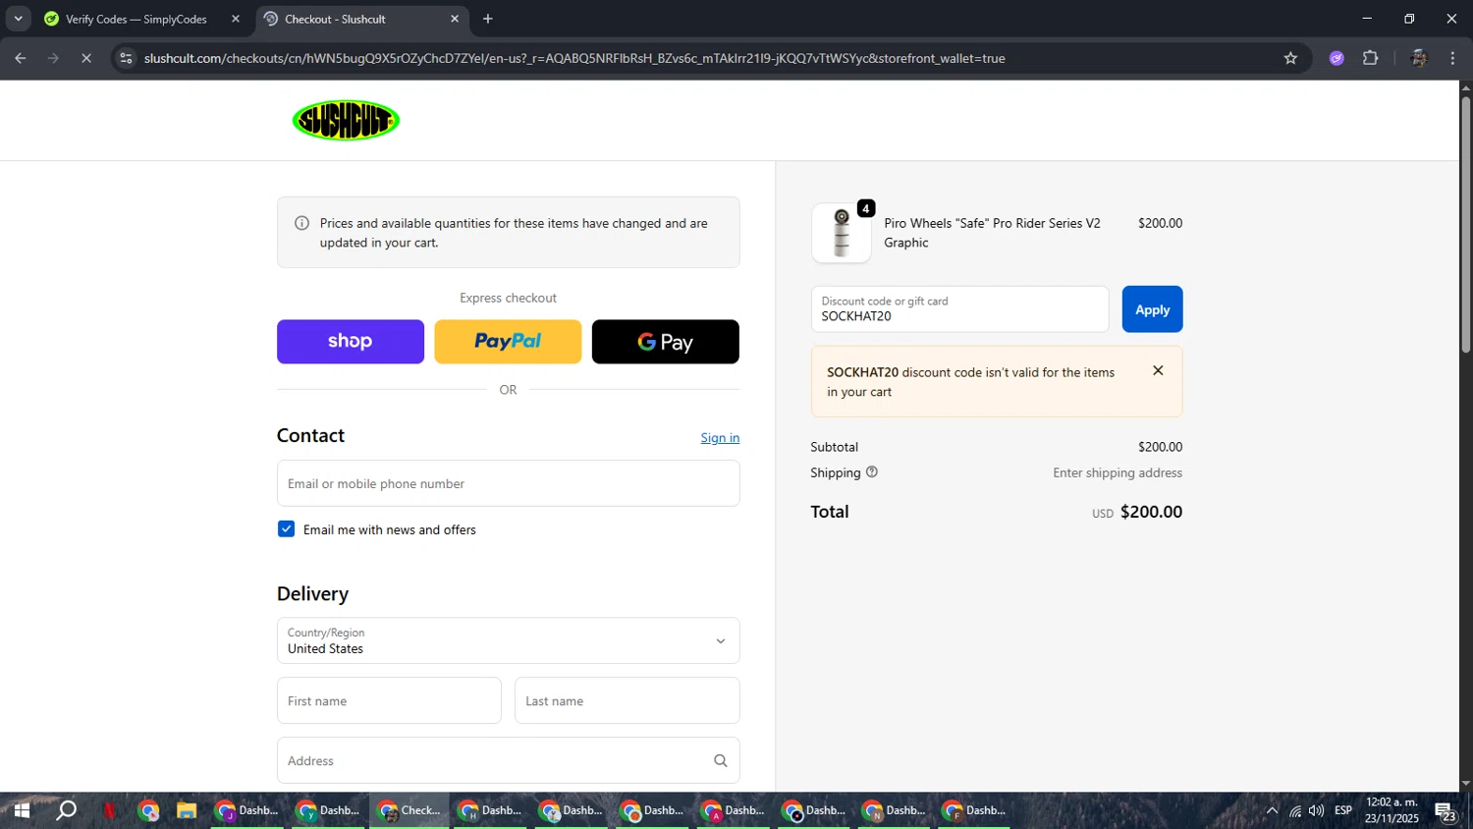Open a new browser tab
The height and width of the screenshot is (829, 1473).
(488, 19)
